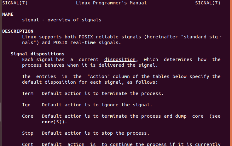This screenshot has width=232, height=146.
Task: Click "Default action is to terminate the process." line
Action: (x=101, y=93)
